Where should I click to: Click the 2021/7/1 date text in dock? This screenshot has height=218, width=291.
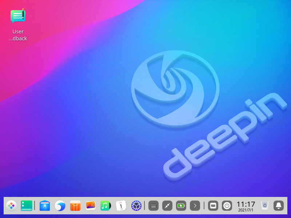246,210
